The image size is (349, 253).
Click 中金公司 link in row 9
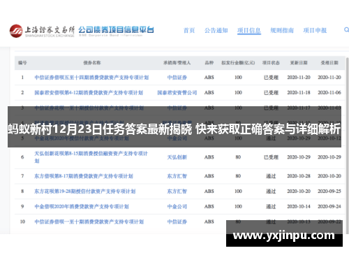[x=177, y=207]
